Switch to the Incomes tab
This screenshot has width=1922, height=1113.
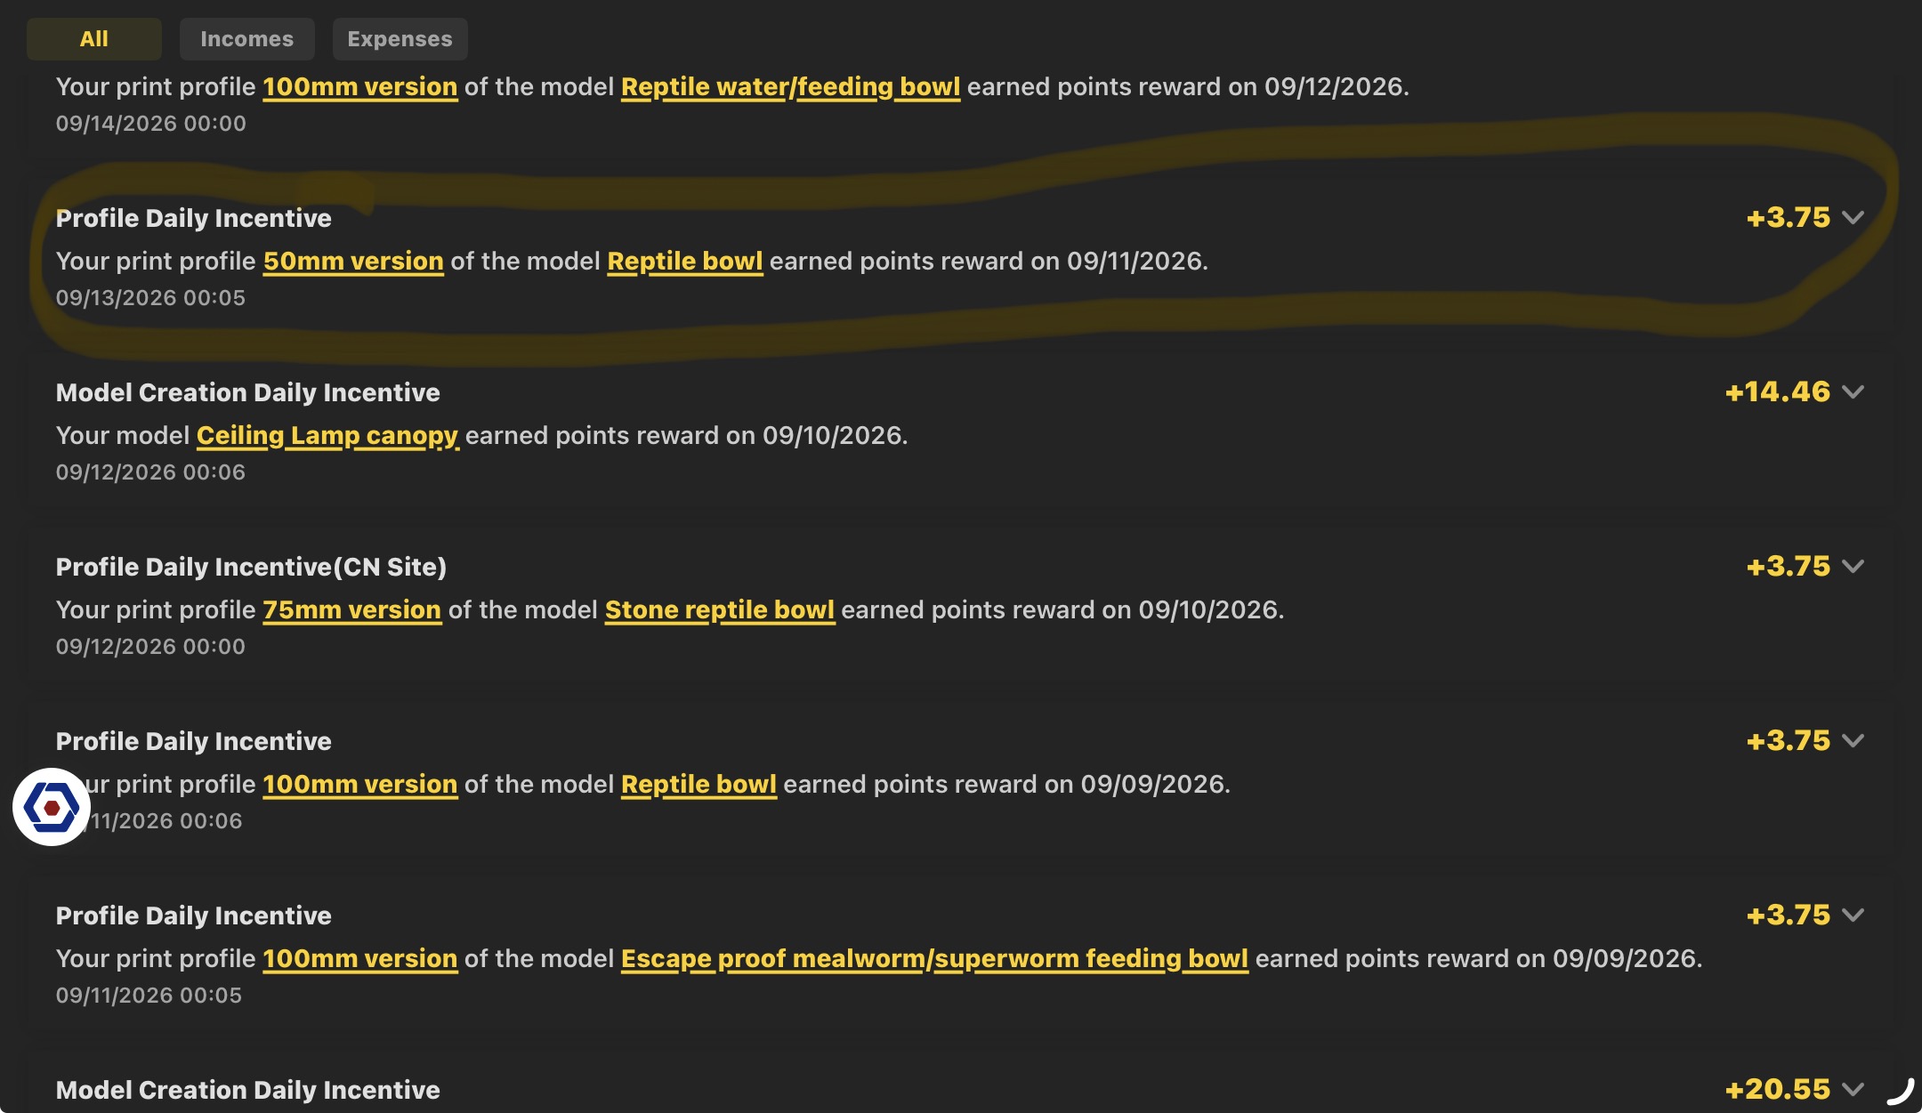246,39
